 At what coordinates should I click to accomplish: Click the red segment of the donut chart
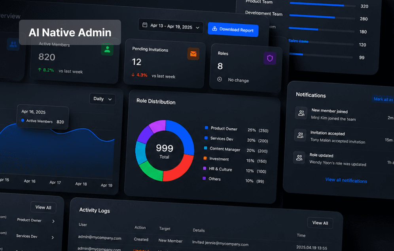(180, 169)
